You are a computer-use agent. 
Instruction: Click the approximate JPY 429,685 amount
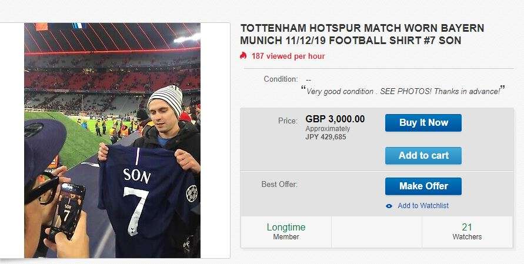(326, 137)
